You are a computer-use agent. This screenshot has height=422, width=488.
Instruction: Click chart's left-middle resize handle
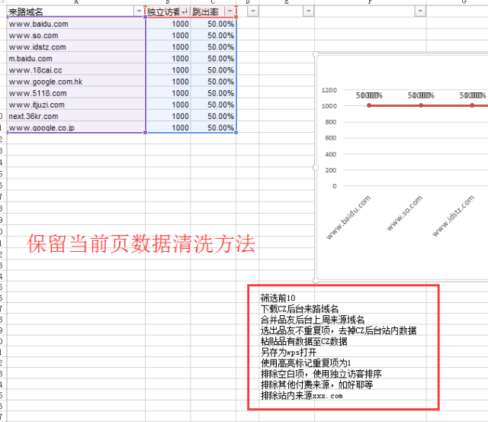point(316,167)
